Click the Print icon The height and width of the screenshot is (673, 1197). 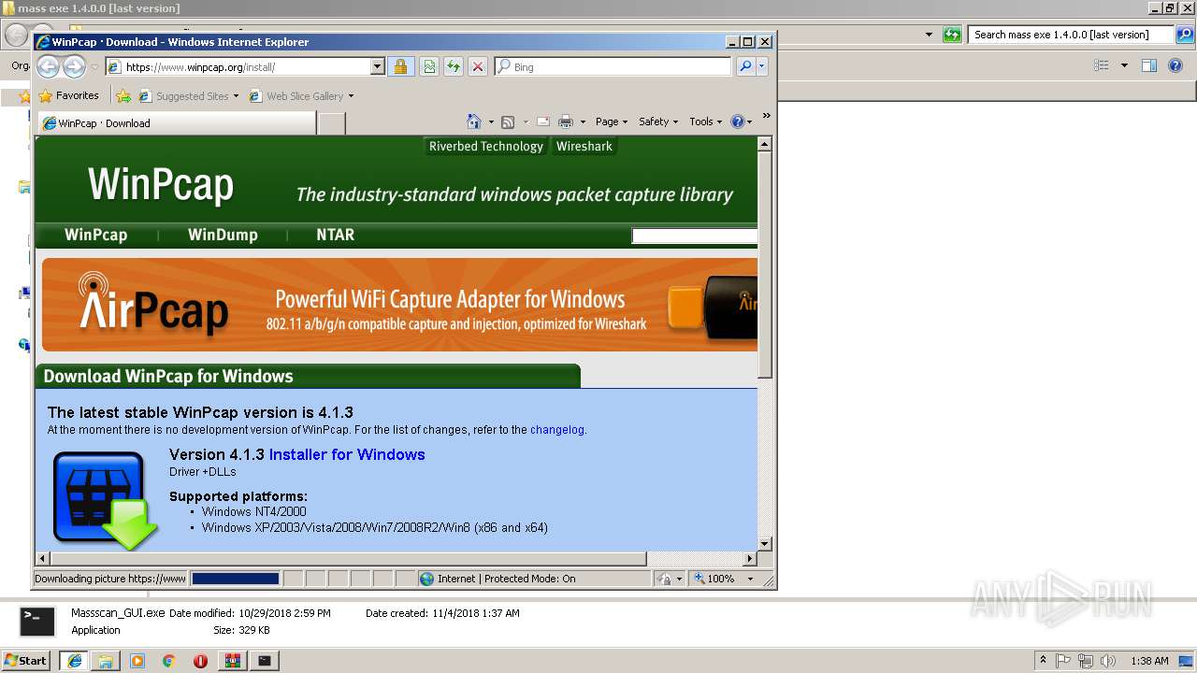[566, 122]
